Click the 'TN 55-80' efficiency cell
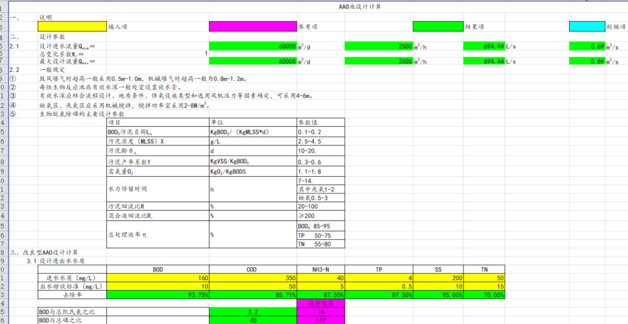The width and height of the screenshot is (628, 324). click(320, 244)
